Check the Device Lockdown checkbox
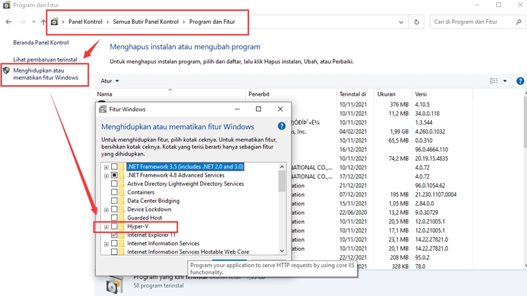 [x=114, y=209]
